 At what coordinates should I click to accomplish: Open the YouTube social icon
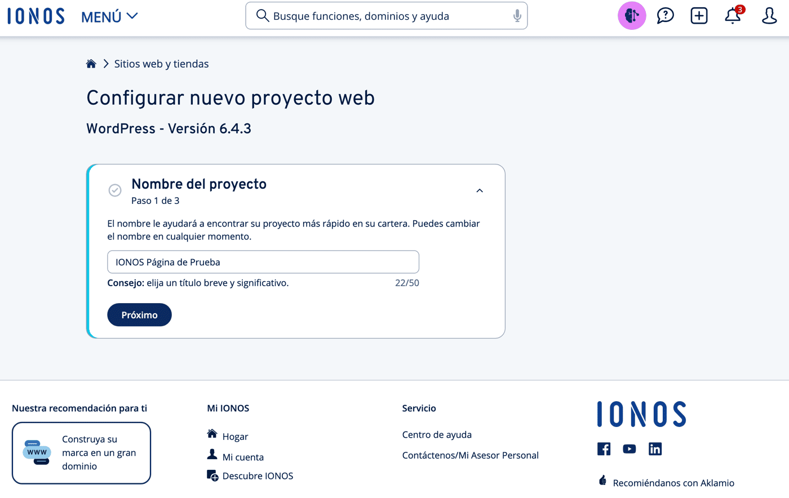click(x=630, y=449)
